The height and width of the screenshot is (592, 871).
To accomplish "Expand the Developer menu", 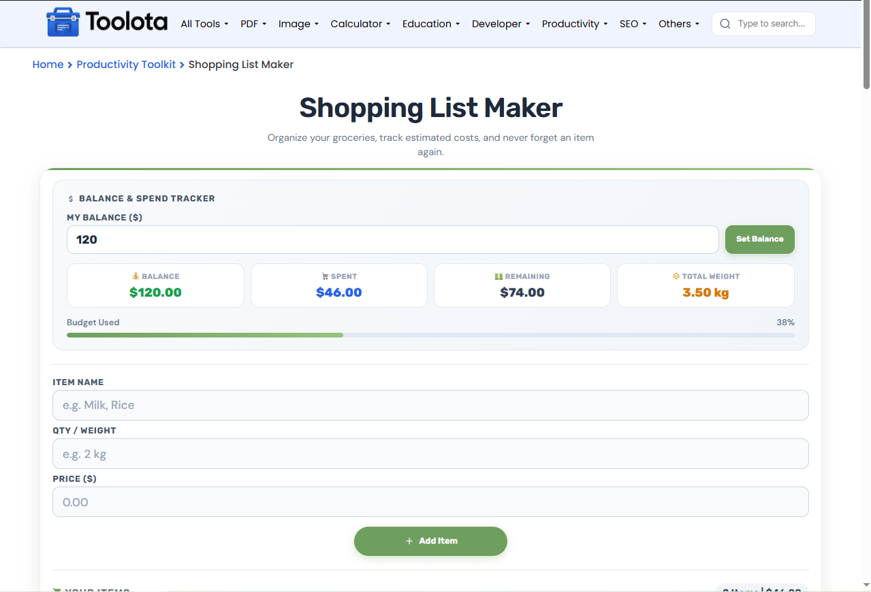I will click(x=501, y=24).
